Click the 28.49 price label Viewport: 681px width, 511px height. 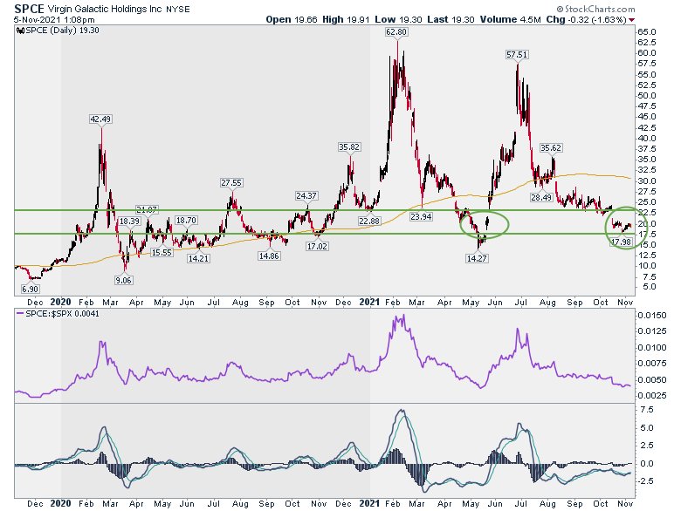(541, 198)
